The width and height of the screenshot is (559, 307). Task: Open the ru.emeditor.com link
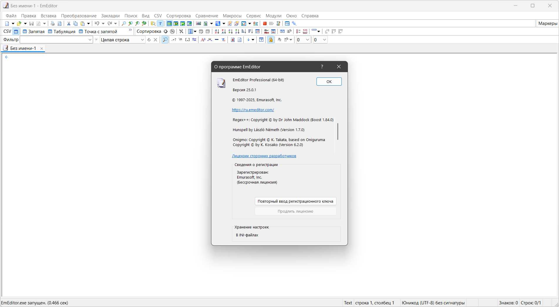[x=253, y=110]
